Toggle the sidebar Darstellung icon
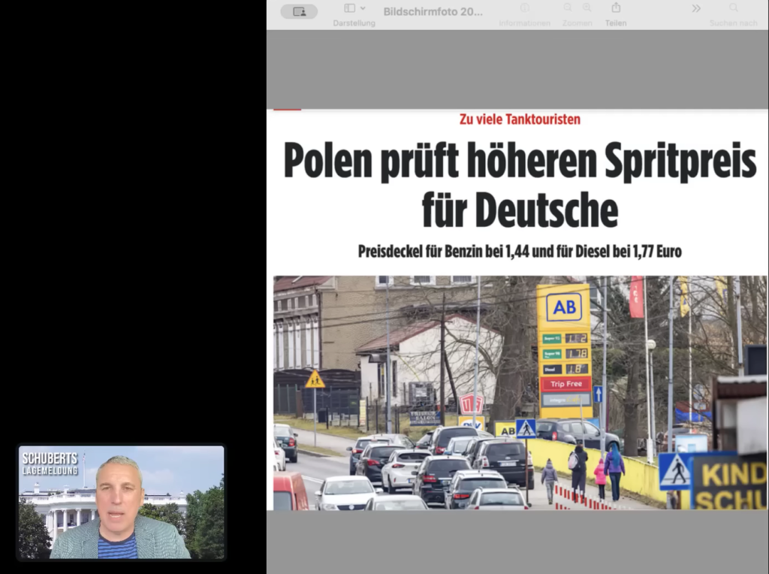 click(x=349, y=8)
